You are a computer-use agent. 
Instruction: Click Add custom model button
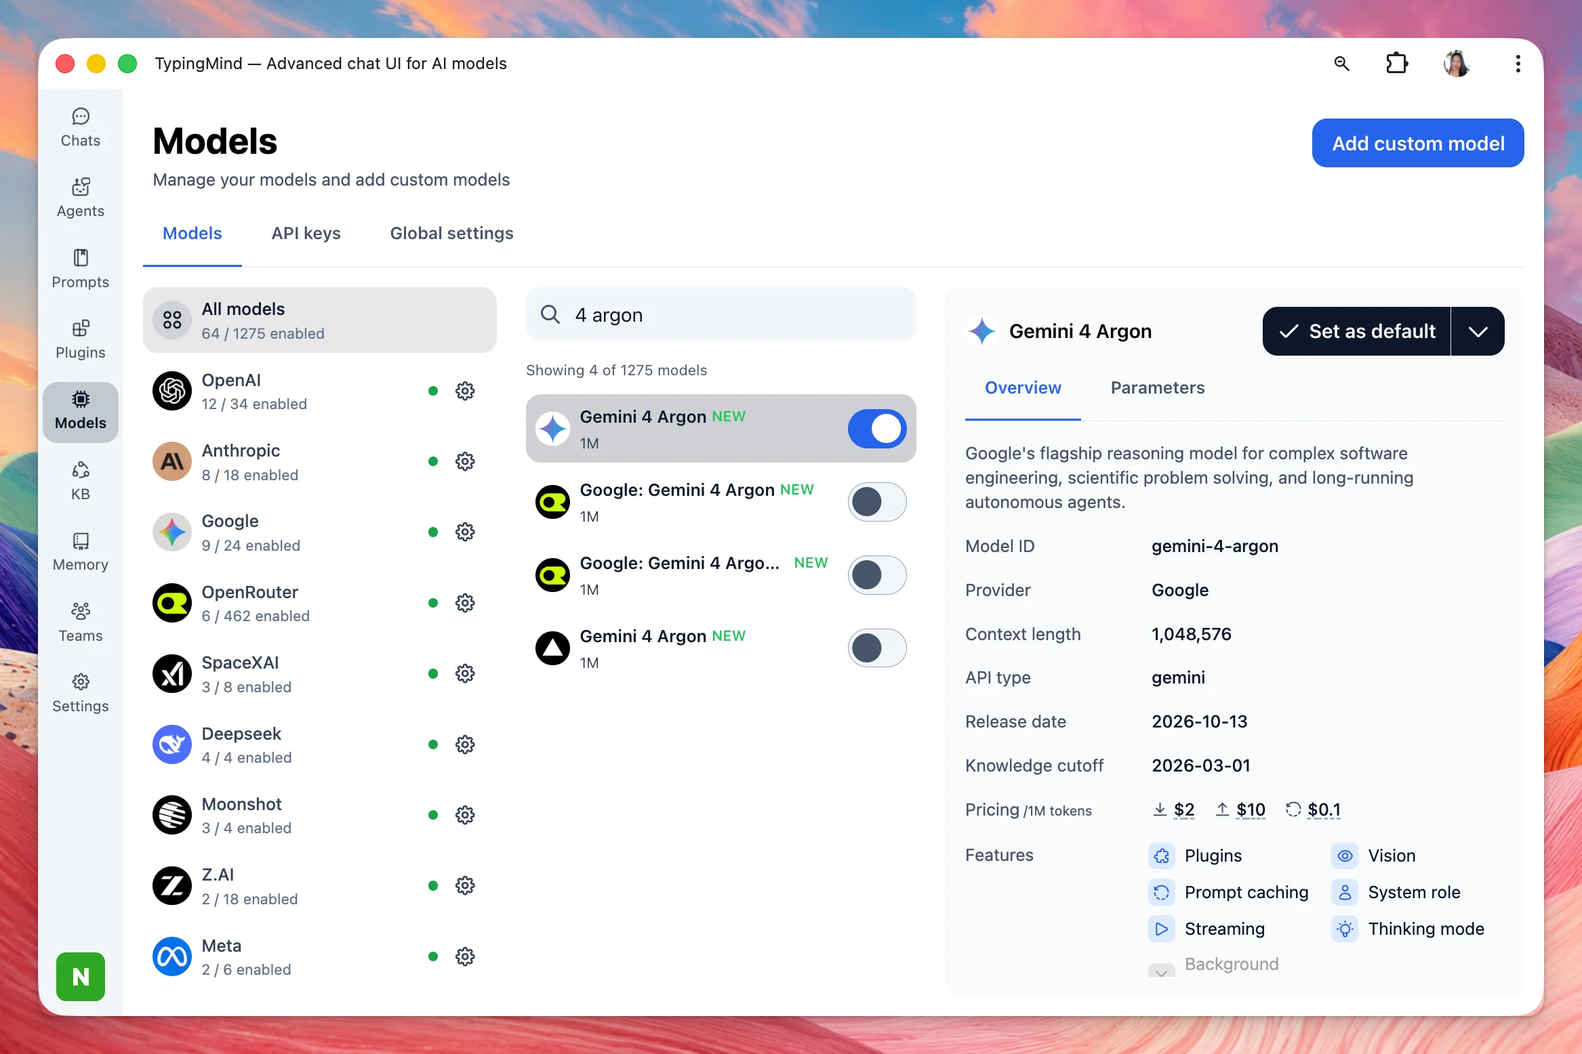pyautogui.click(x=1418, y=143)
